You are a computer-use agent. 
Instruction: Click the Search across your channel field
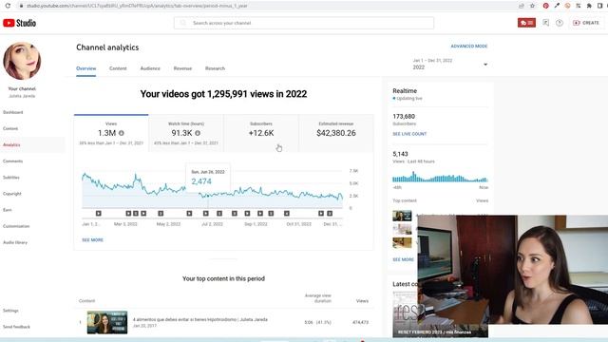304,23
